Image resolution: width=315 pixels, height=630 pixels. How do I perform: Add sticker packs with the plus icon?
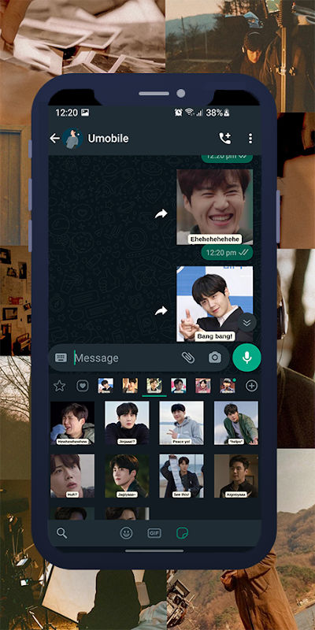pyautogui.click(x=251, y=386)
